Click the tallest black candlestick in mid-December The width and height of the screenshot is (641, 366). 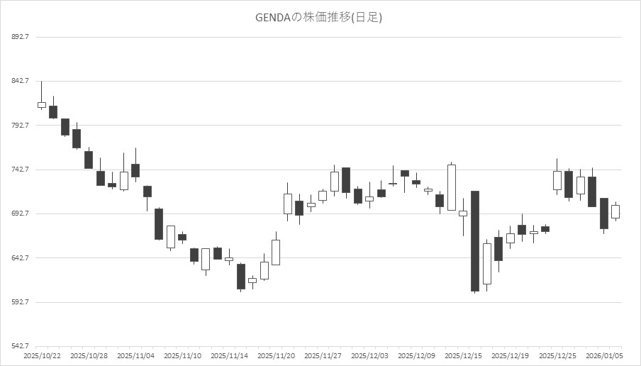pos(474,241)
